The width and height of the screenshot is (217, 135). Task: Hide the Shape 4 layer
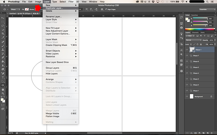point(187,73)
